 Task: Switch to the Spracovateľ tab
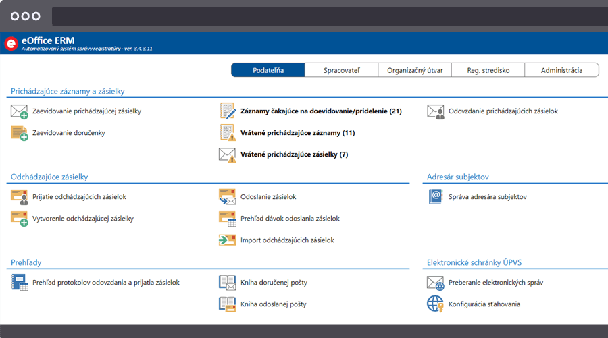342,70
